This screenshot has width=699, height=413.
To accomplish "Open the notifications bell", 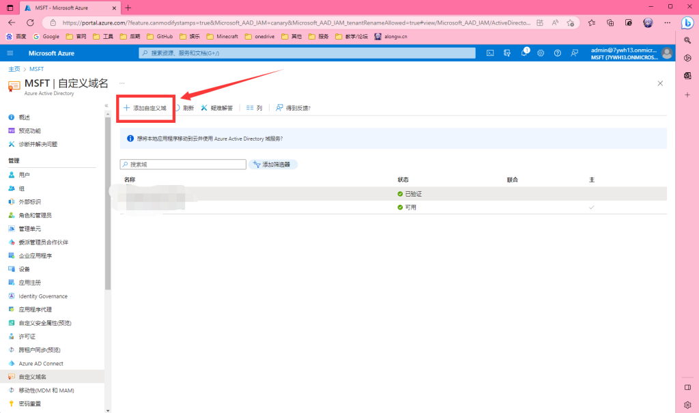I will click(524, 53).
